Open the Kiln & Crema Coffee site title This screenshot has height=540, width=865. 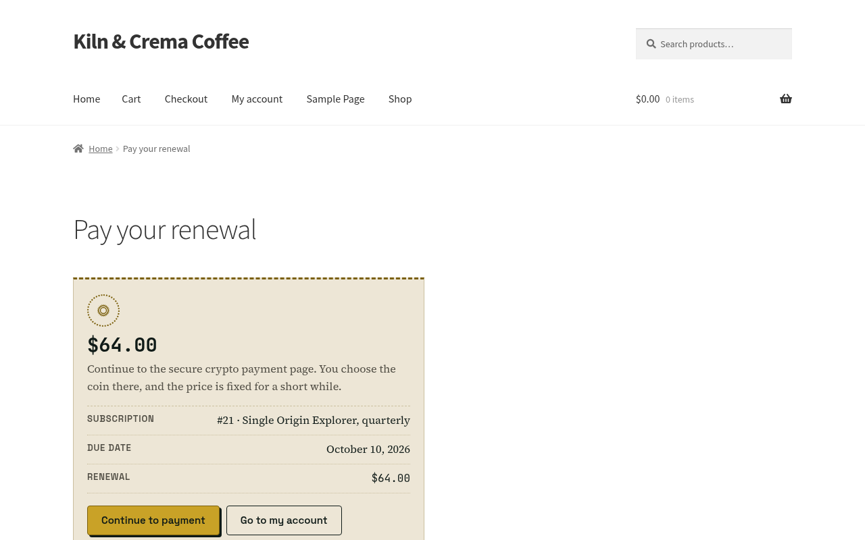161,42
